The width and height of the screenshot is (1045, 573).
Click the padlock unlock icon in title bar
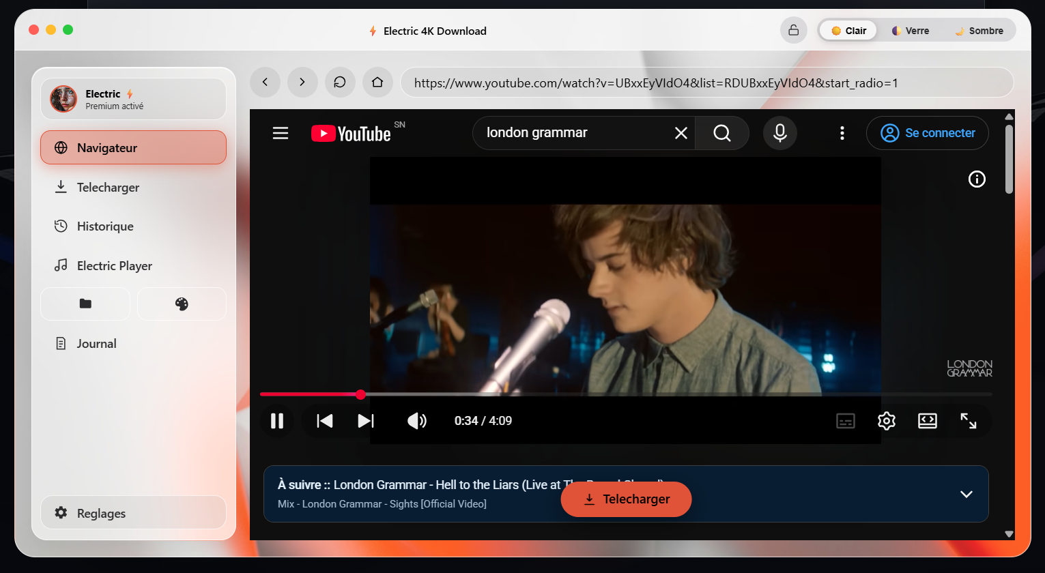(794, 30)
